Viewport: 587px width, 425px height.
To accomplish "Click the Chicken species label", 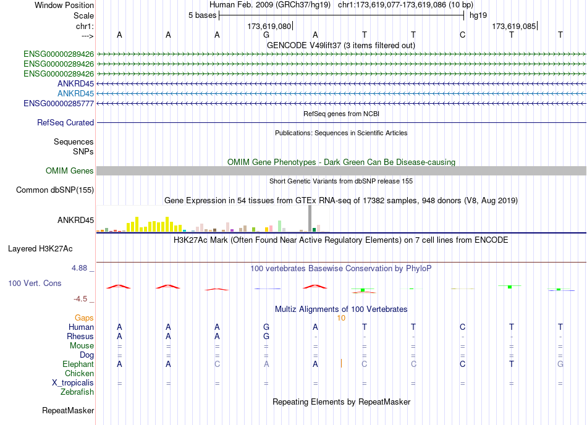I will (79, 373).
